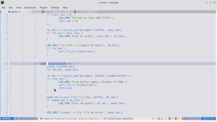Image resolution: width=217 pixels, height=122 pixels.
Task: Click the highlighted uart_irq_tx_ready call
Action: click(x=53, y=64)
